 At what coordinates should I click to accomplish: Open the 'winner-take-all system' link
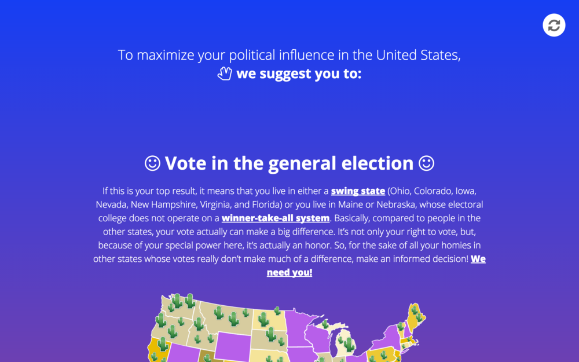[276, 218]
